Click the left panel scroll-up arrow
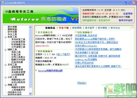Image resolution: width=137 pixels, height=98 pixels. (x=30, y=27)
